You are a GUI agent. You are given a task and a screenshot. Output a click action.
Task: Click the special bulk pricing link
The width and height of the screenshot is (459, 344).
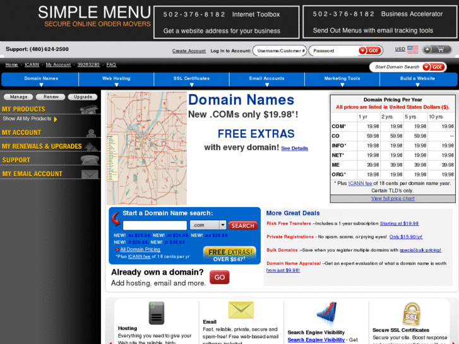(420, 250)
